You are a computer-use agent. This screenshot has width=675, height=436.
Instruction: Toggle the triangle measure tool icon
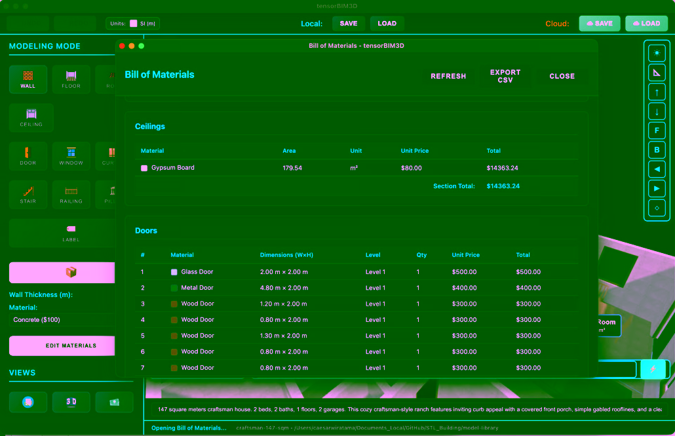pos(657,73)
